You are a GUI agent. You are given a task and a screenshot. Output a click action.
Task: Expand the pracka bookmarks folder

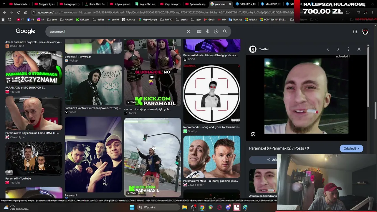click(x=182, y=20)
